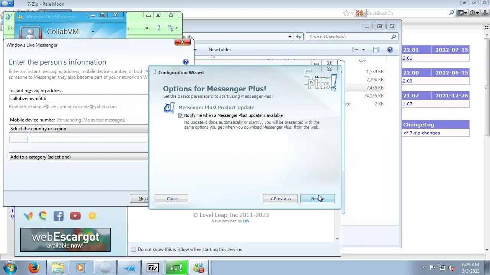Click the DuckDuckGo search field
Image resolution: width=490 pixels, height=275 pixels.
(x=407, y=13)
